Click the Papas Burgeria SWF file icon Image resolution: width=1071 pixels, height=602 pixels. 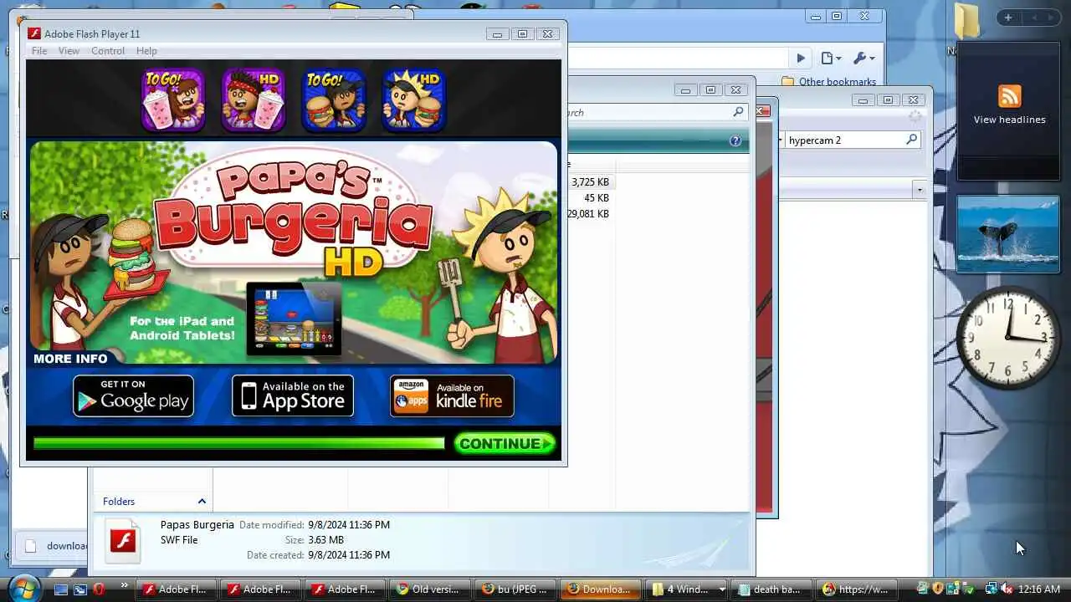tap(125, 542)
